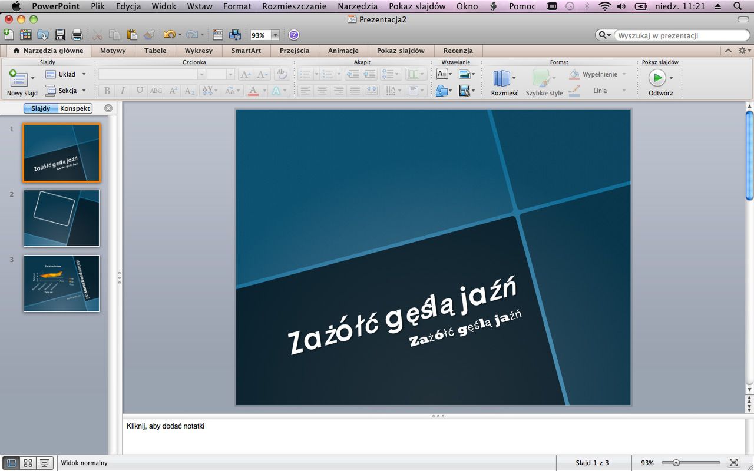The width and height of the screenshot is (754, 471).
Task: Open the Wstaw menu in menu bar
Action: 200,6
